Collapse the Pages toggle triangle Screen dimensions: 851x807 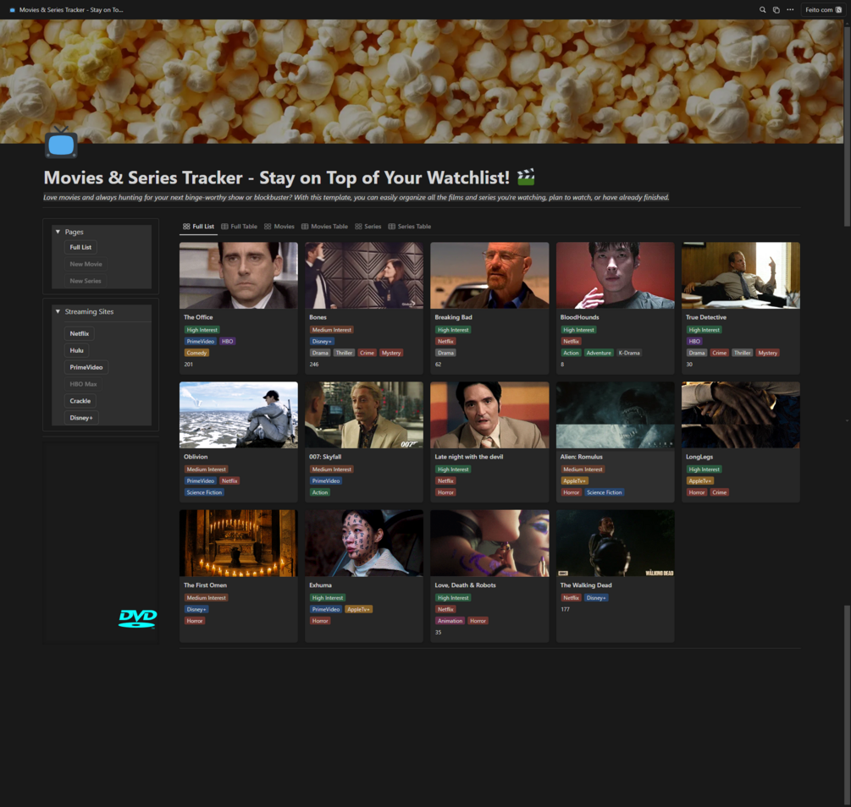pyautogui.click(x=58, y=232)
